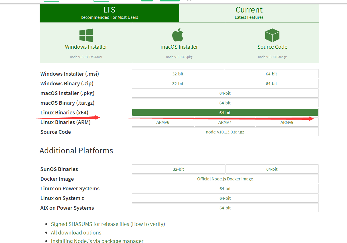Download Windows Binary (.zip) 64-bit
Image resolution: width=347 pixels, height=243 pixels.
click(x=271, y=83)
